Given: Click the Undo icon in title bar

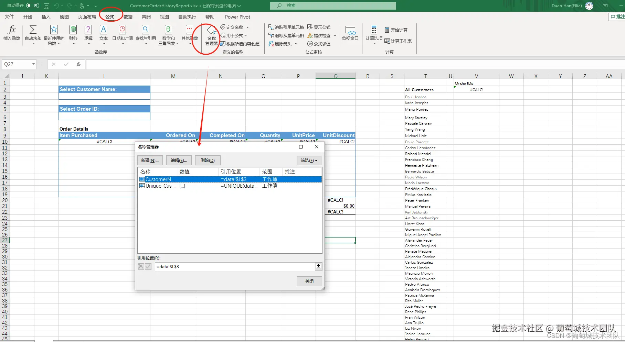Looking at the screenshot, I should coord(56,6).
